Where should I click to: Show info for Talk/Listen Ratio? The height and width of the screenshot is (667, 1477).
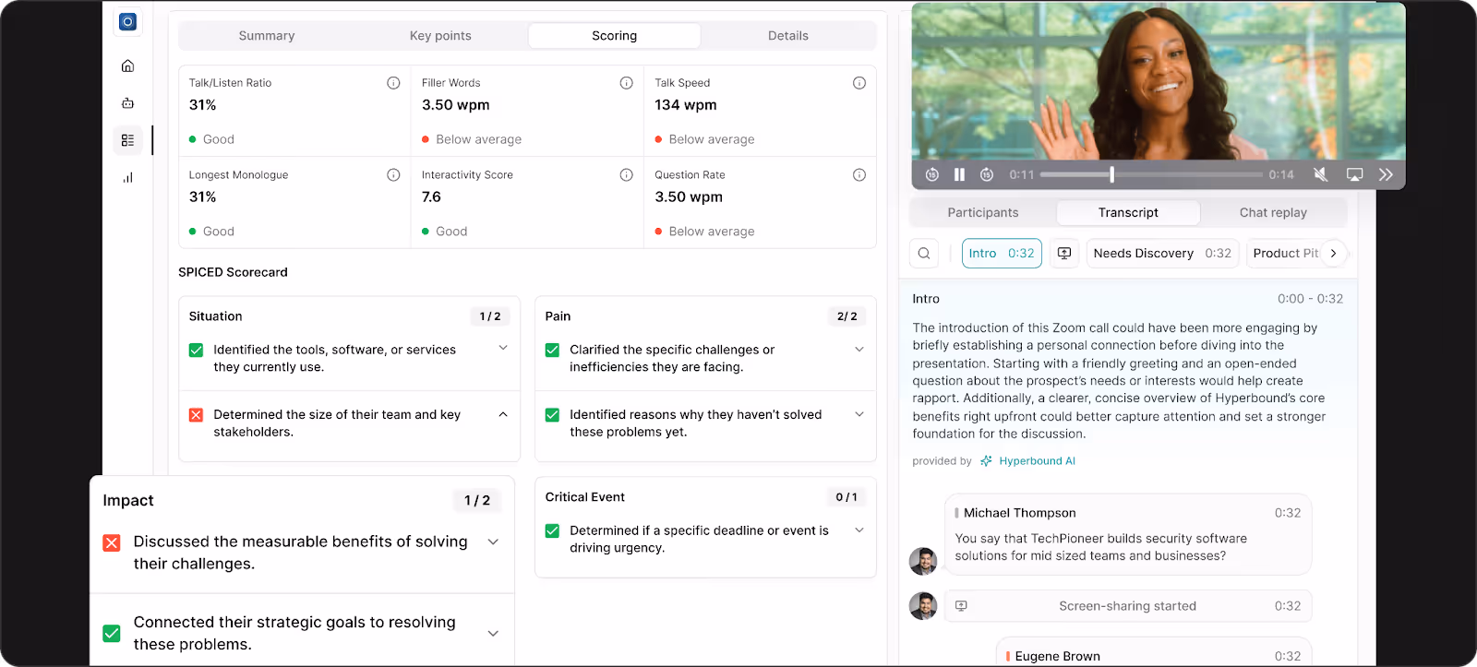pyautogui.click(x=393, y=83)
